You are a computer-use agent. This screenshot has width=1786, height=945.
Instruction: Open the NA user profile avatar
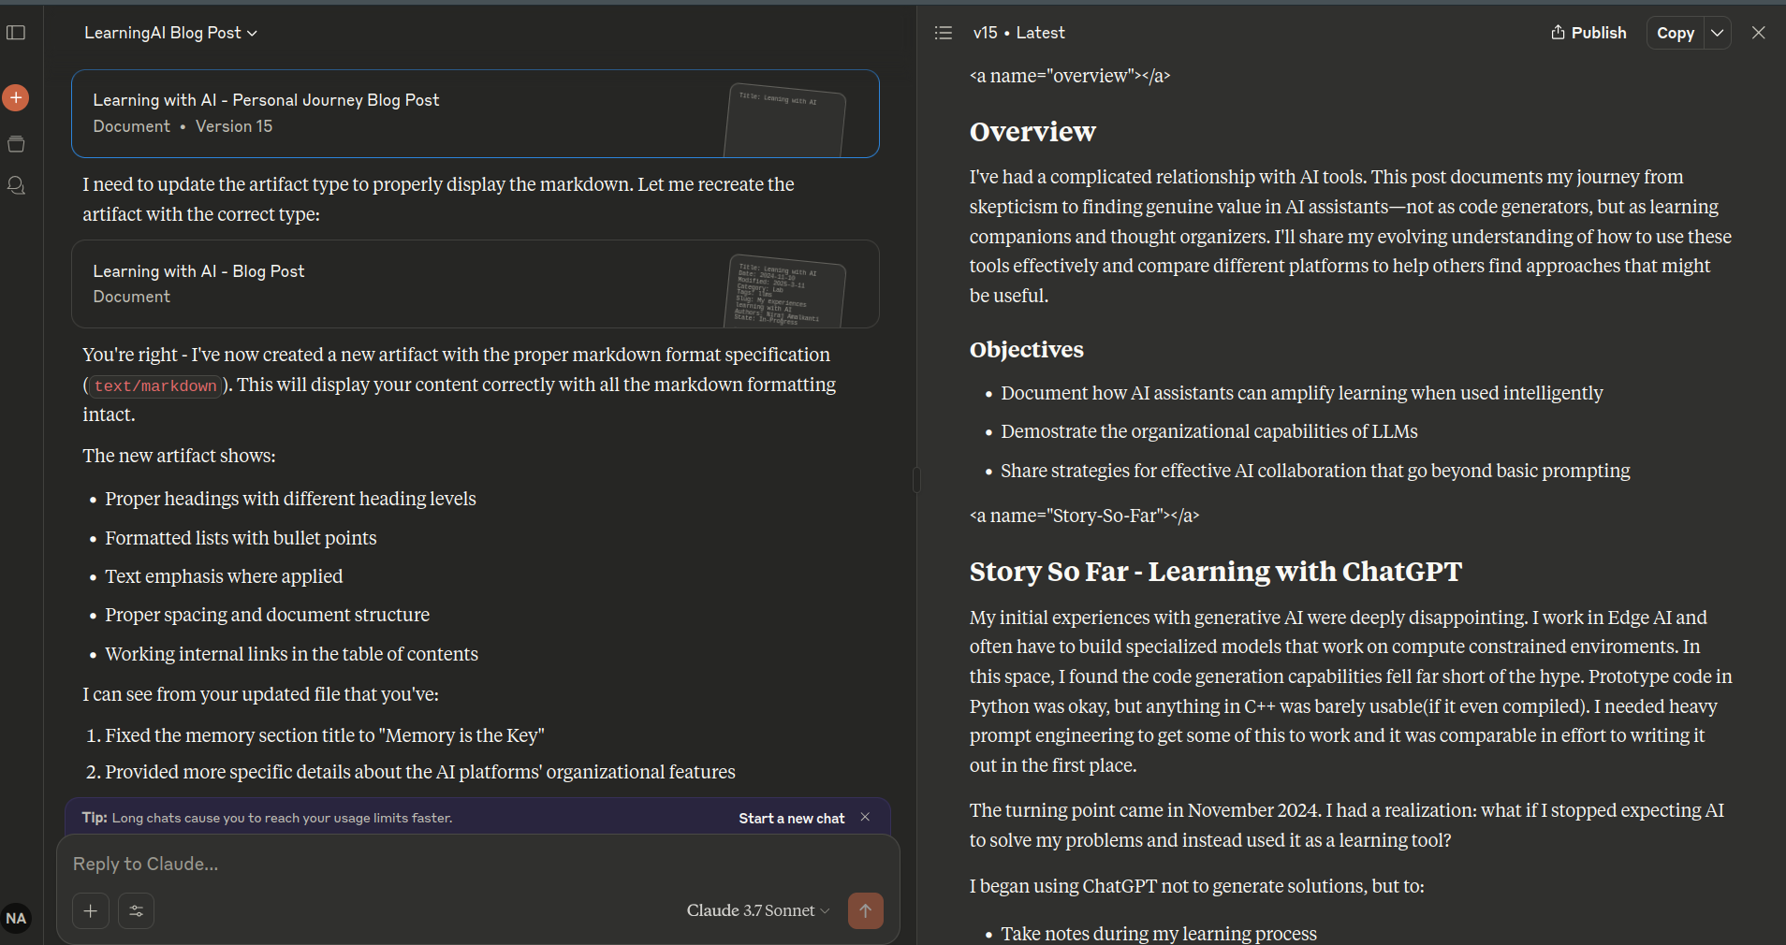pos(16,918)
